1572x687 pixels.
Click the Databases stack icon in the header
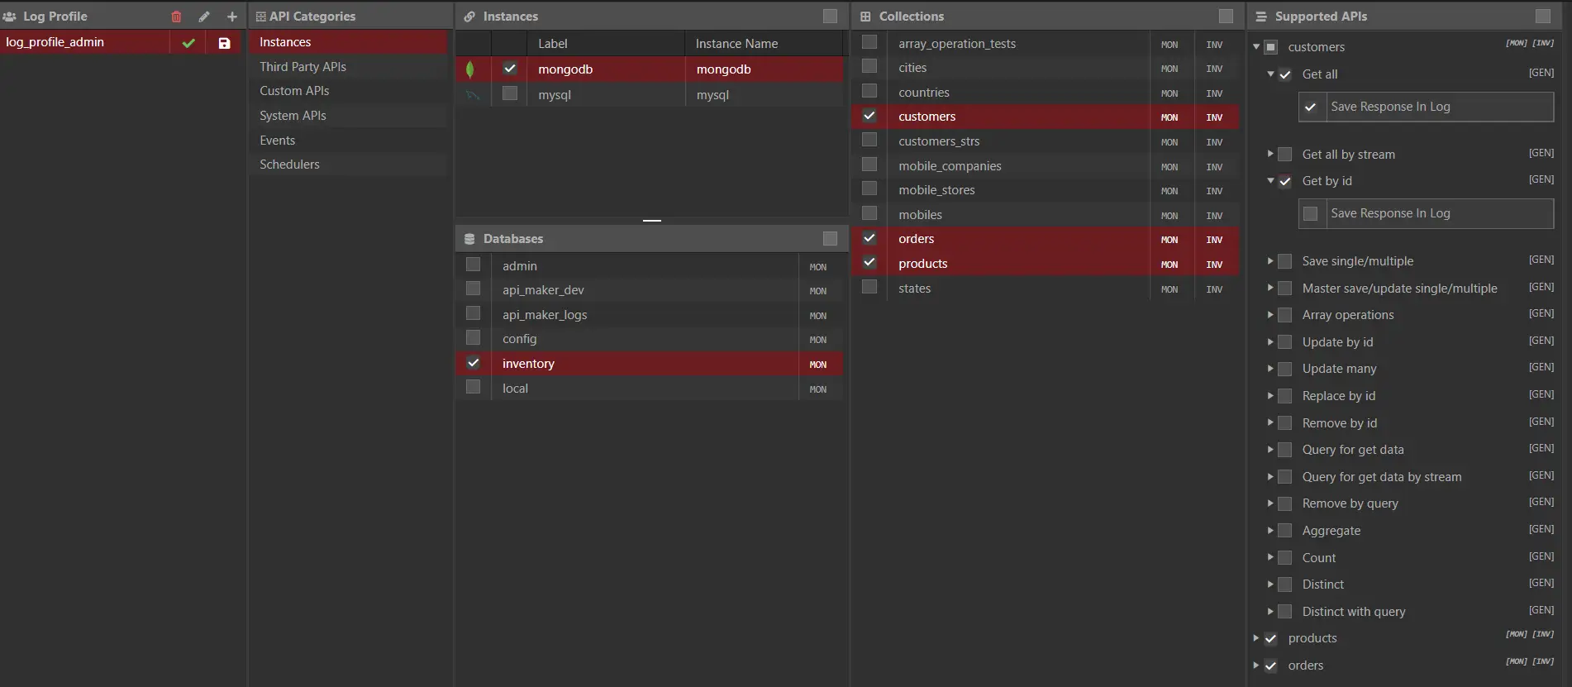coord(469,239)
